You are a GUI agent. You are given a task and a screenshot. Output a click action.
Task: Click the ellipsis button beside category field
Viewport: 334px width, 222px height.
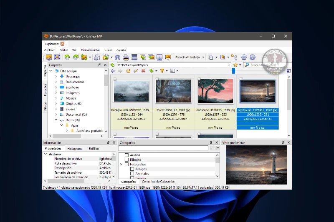point(213,148)
